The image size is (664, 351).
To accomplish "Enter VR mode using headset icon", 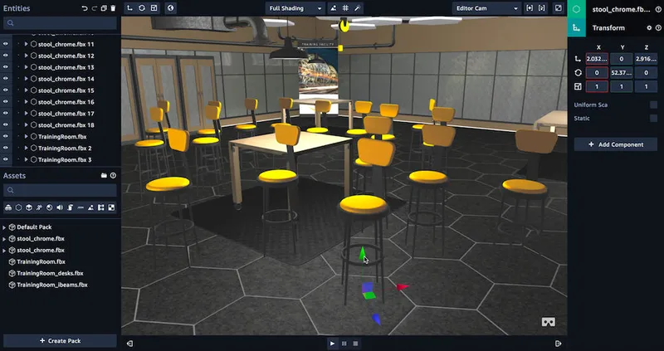I will (x=549, y=322).
